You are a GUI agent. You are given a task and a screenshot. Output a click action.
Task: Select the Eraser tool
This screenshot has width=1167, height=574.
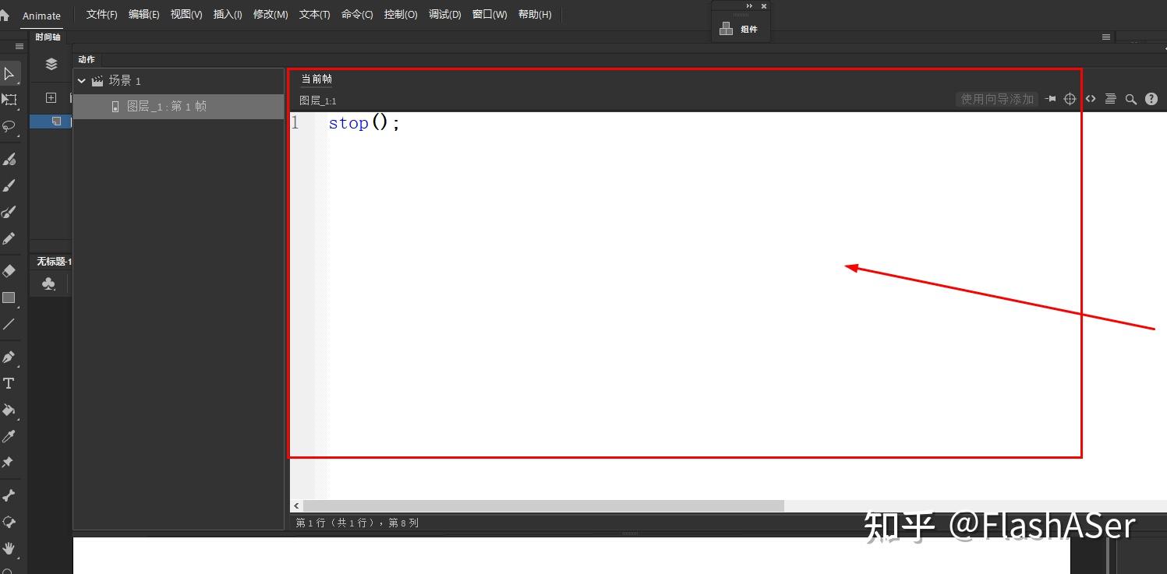click(9, 271)
